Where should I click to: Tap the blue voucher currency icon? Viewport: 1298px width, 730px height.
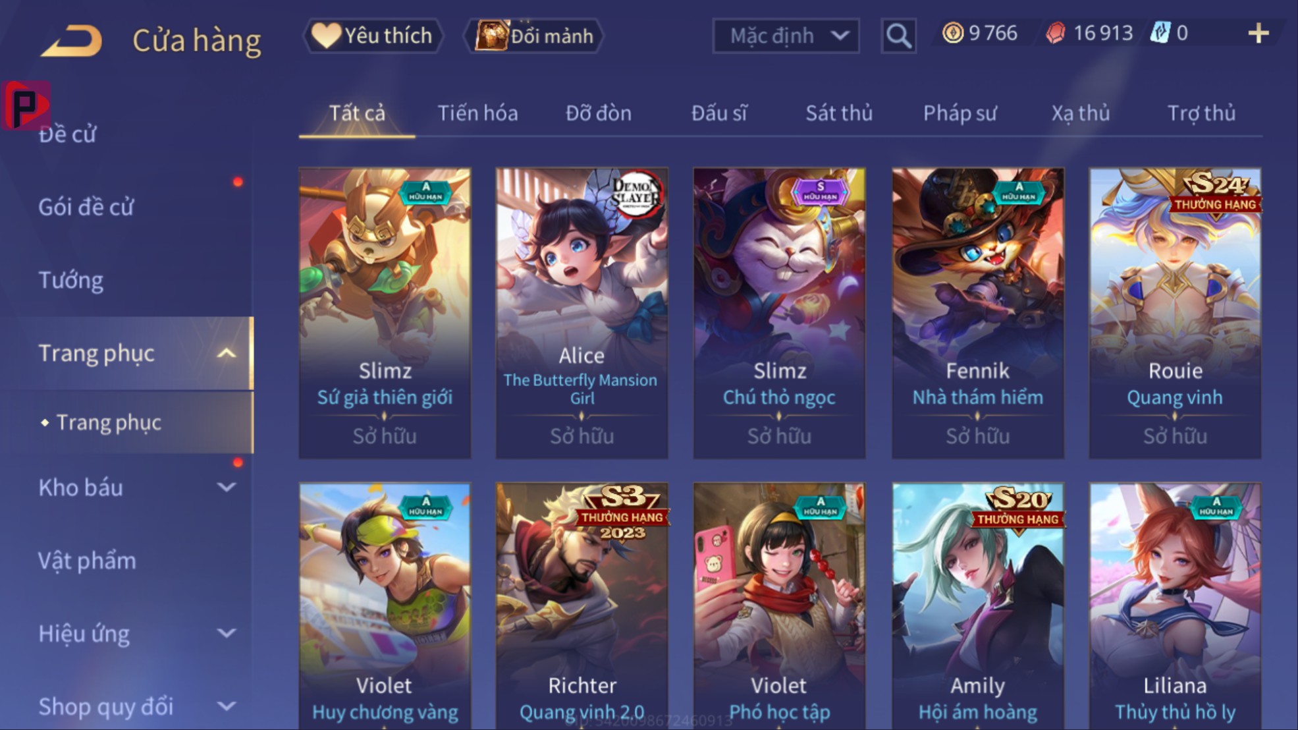pos(1160,33)
